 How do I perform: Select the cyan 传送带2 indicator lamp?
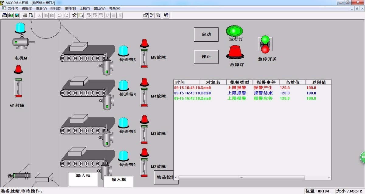tap(123, 156)
